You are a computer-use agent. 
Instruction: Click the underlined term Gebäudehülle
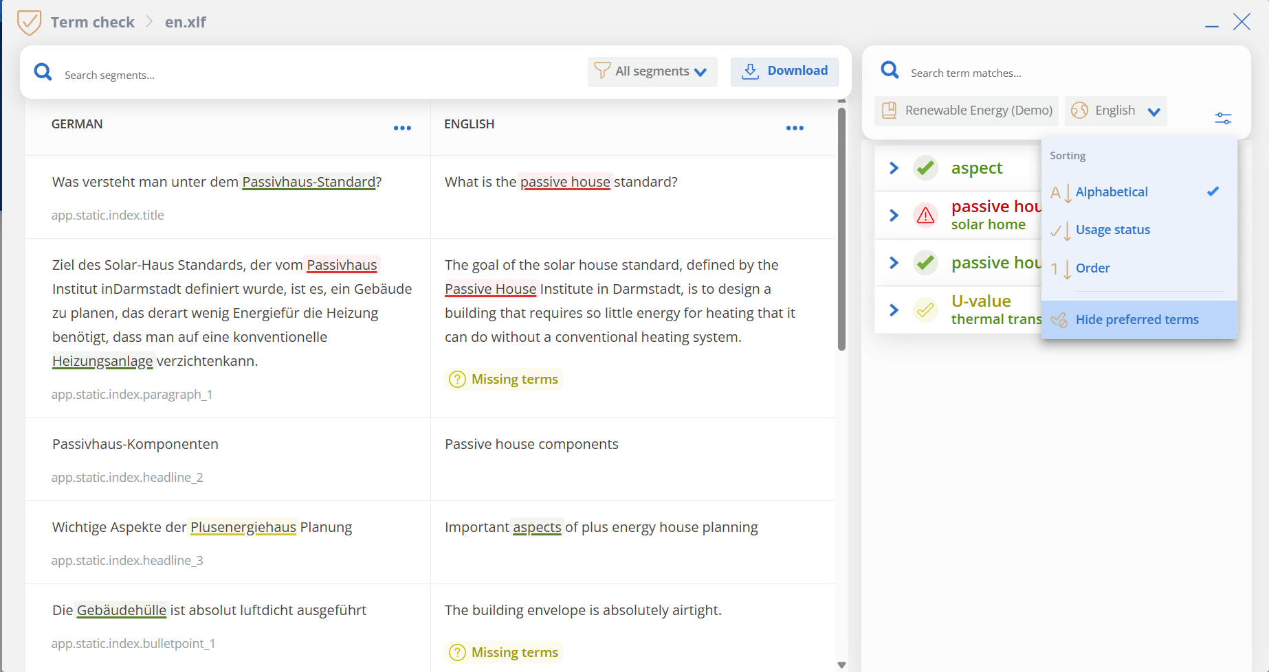(122, 610)
